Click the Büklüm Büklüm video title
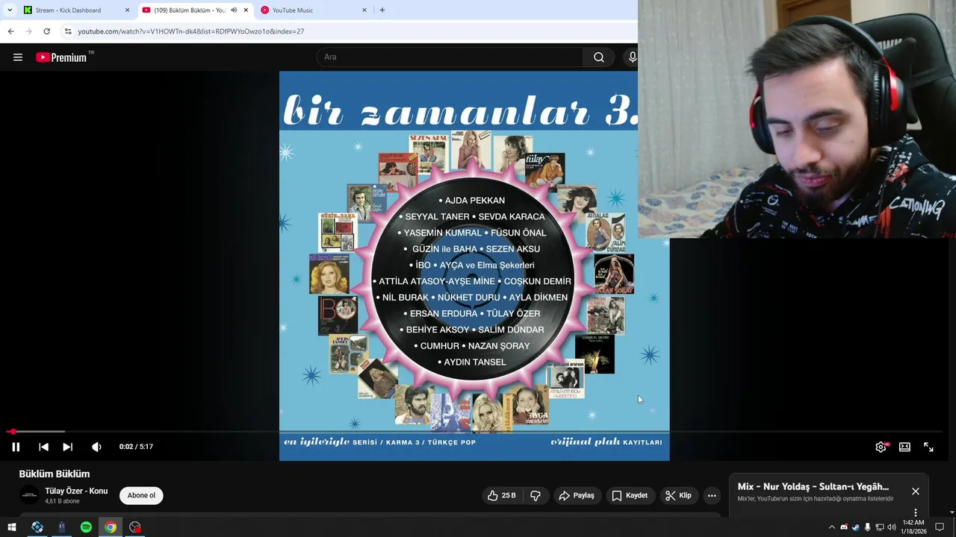This screenshot has height=537, width=956. [55, 474]
